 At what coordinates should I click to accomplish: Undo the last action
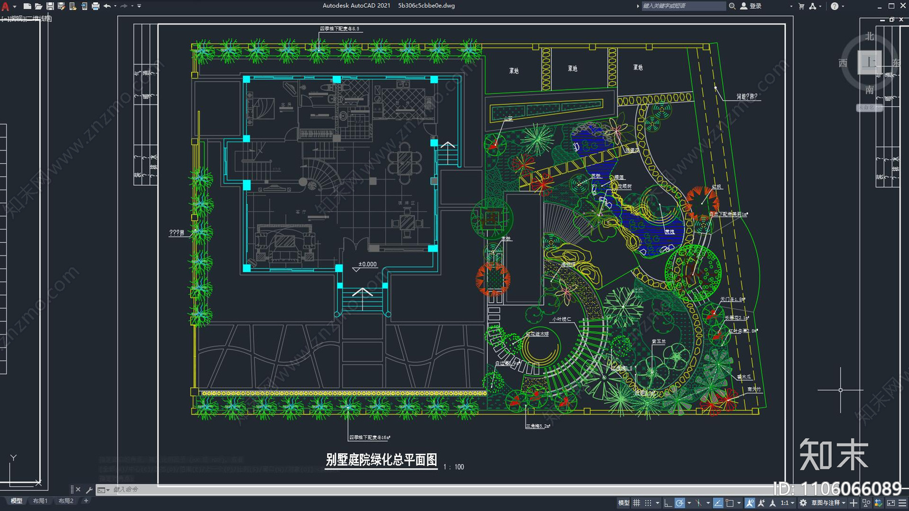coord(107,5)
